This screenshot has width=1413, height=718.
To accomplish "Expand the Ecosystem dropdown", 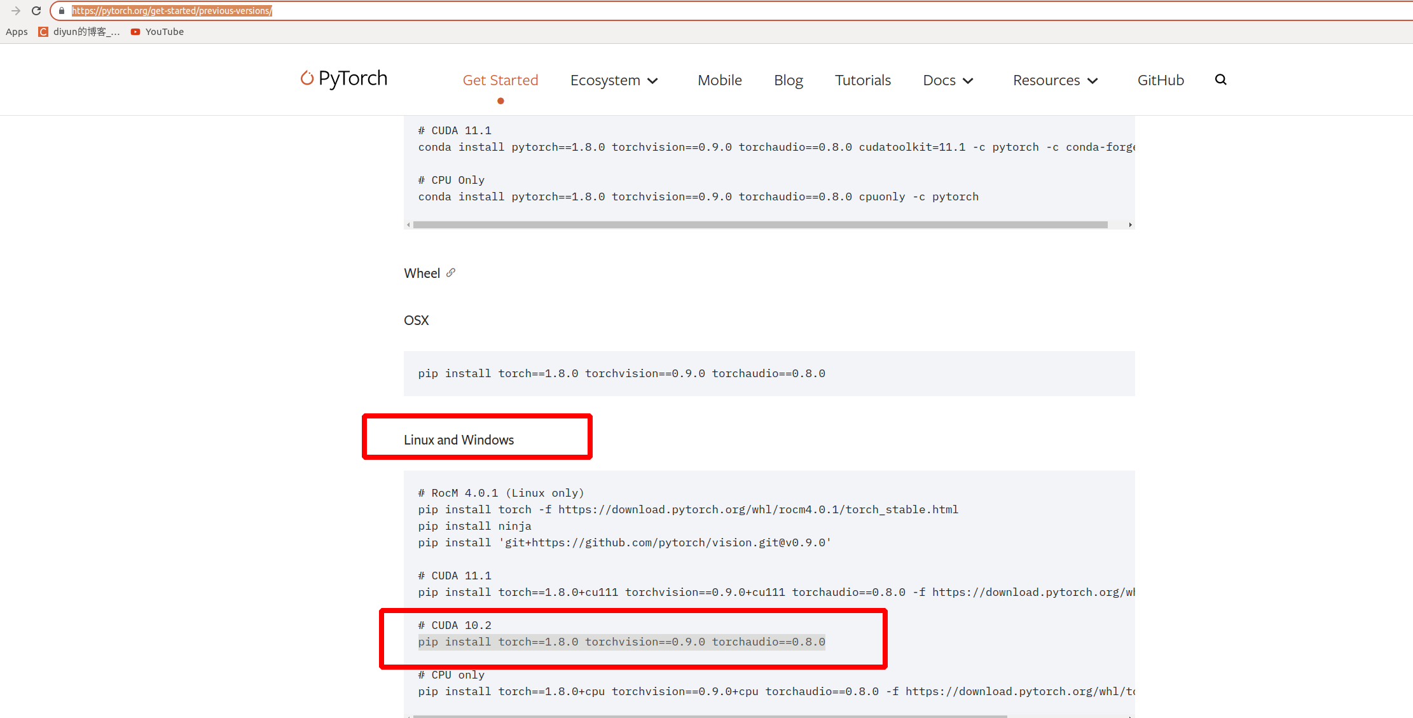I will [614, 80].
